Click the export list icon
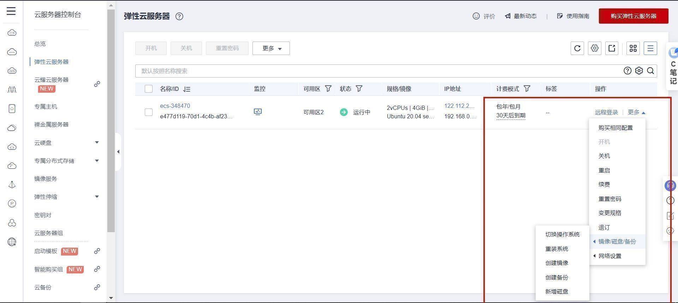 612,48
